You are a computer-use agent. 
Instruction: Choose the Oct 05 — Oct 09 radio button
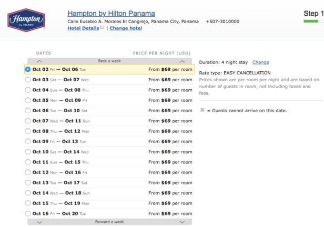point(28,100)
